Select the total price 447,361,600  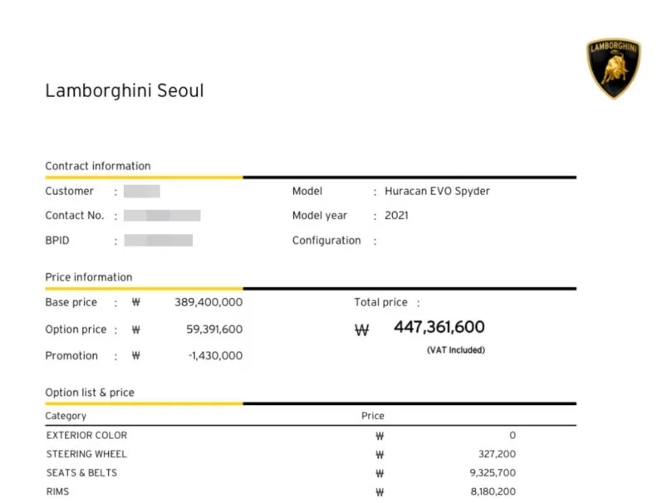click(x=439, y=328)
